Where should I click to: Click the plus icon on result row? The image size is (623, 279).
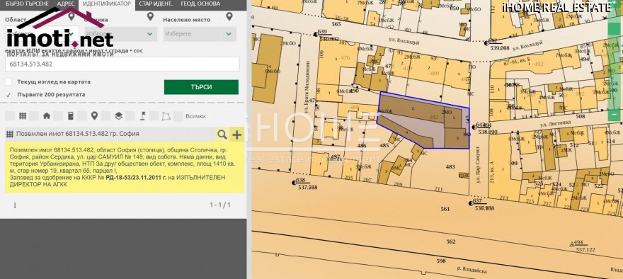click(236, 135)
